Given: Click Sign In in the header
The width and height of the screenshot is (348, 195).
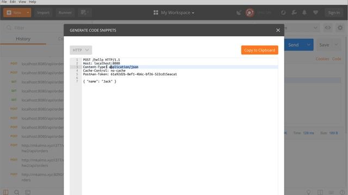Looking at the screenshot, I should tap(334, 12).
